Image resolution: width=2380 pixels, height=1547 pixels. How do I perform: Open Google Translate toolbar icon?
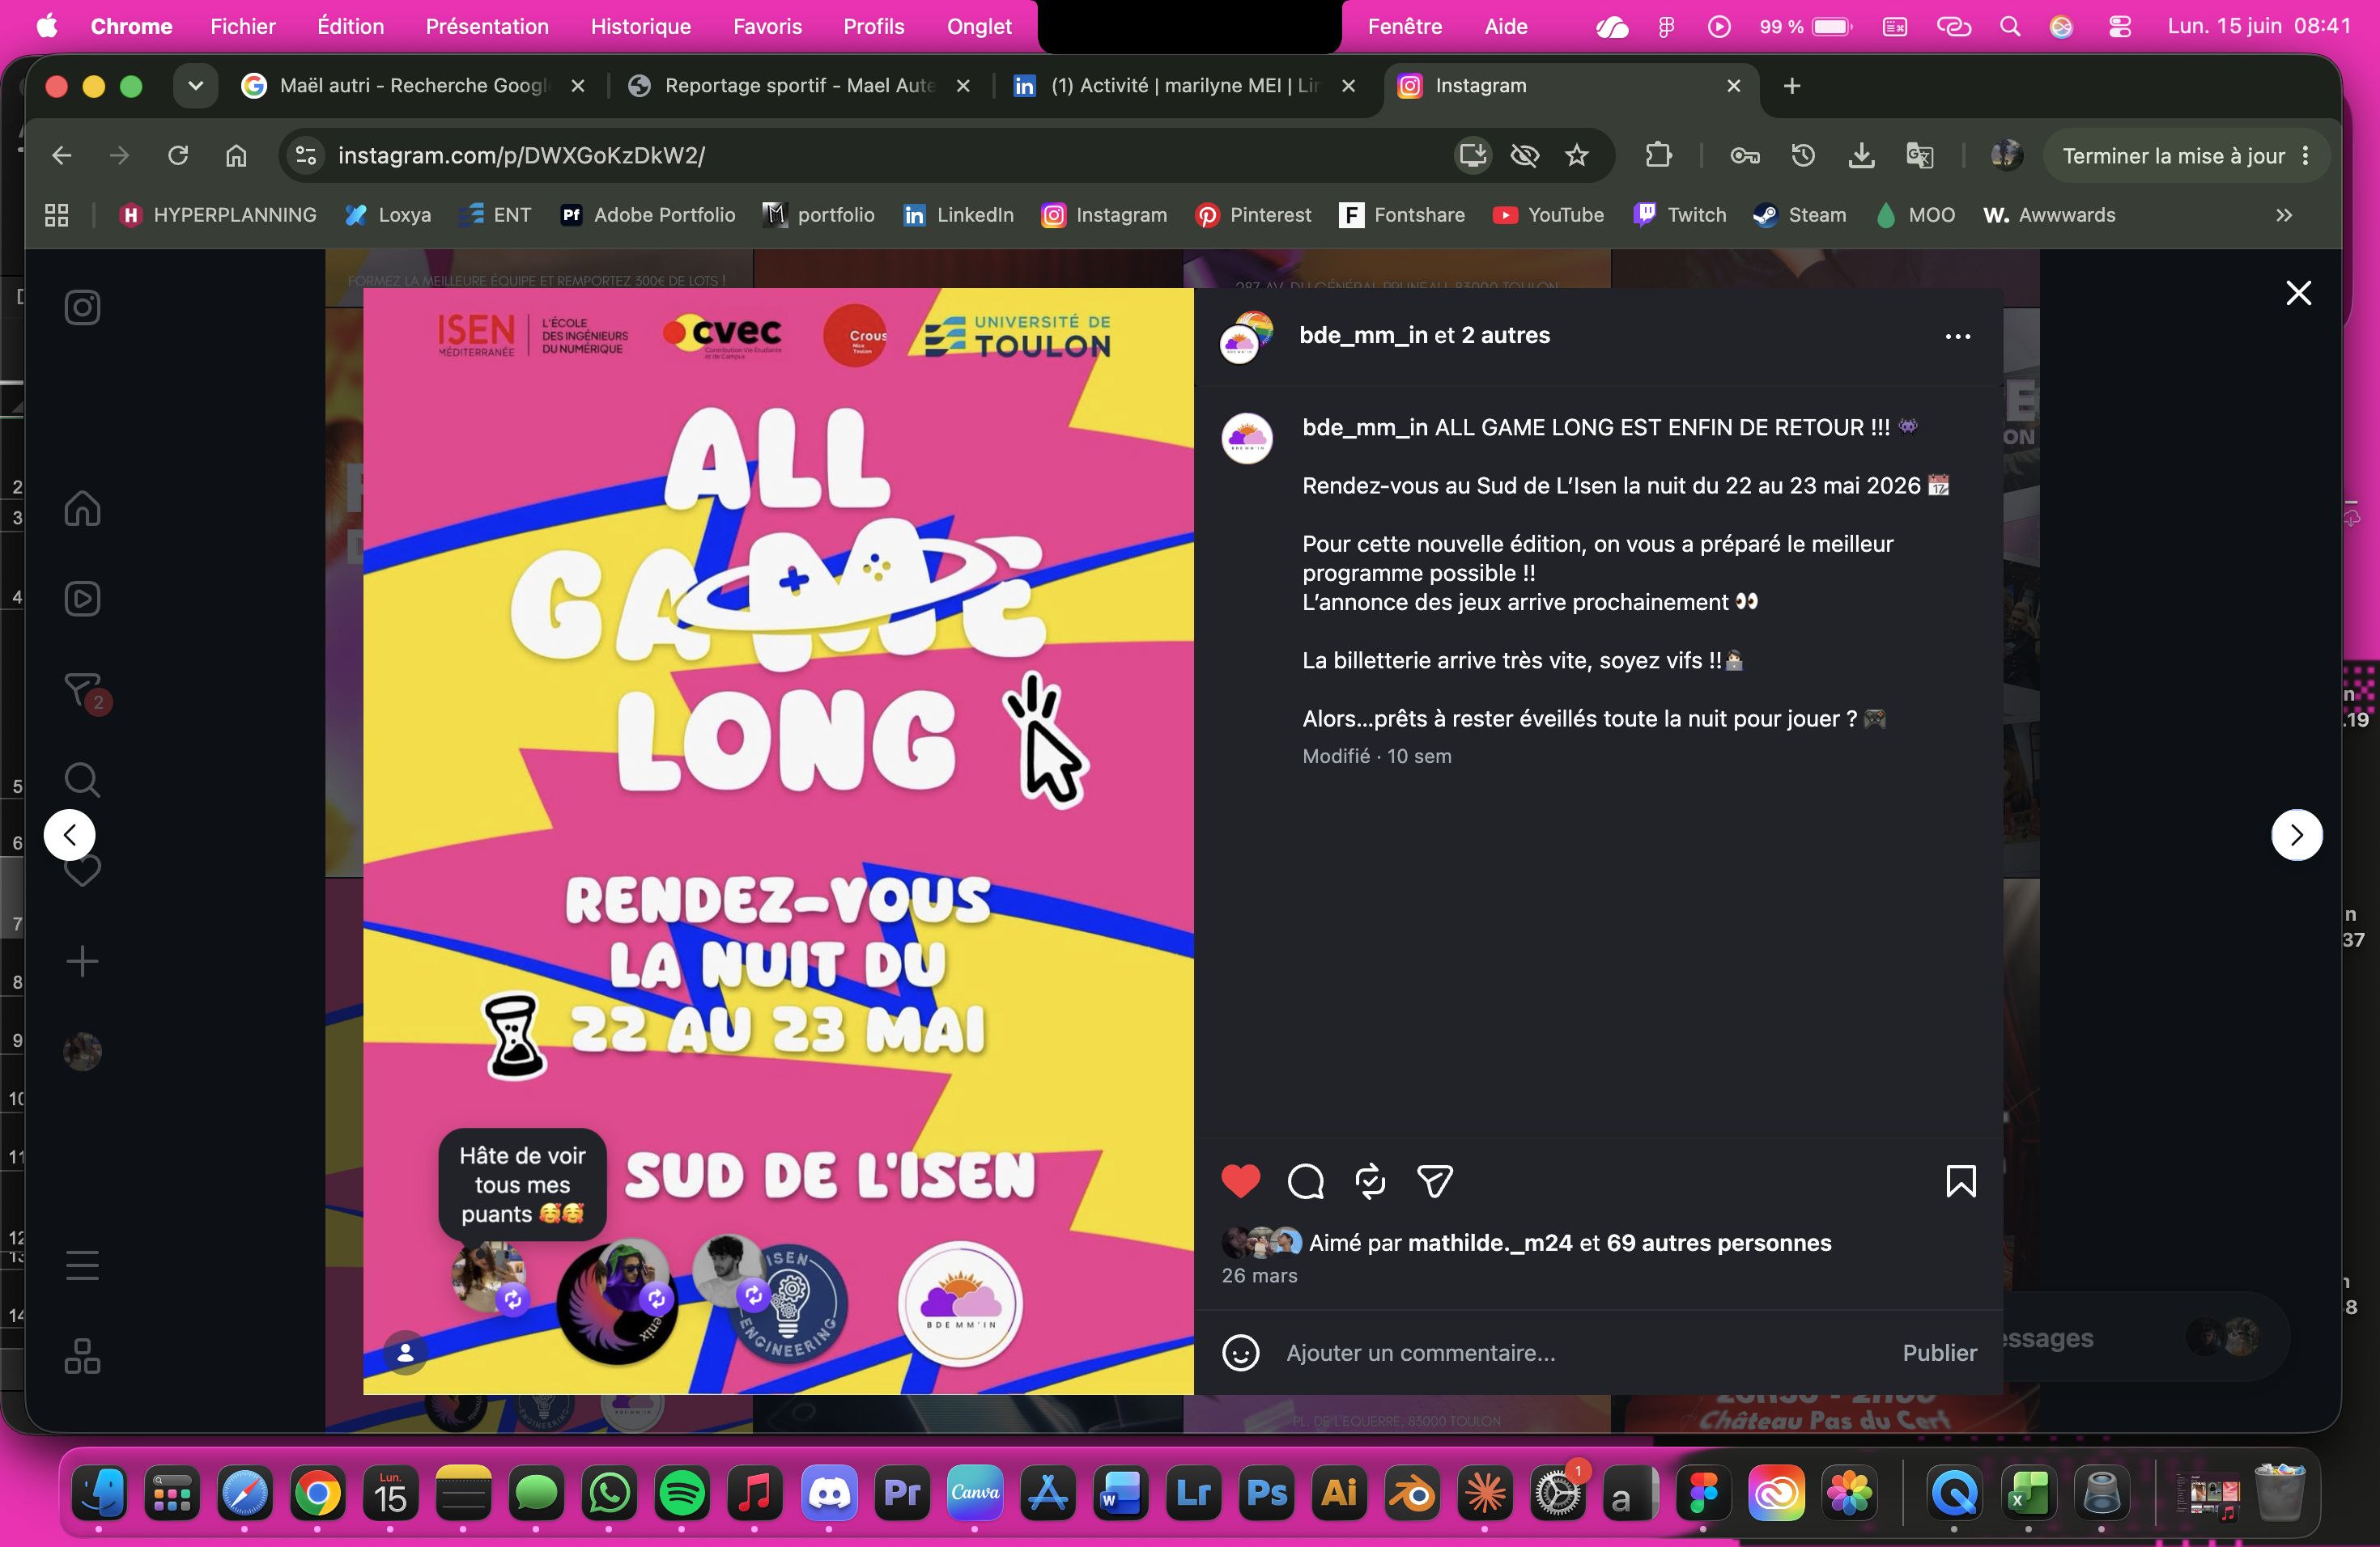[1919, 155]
